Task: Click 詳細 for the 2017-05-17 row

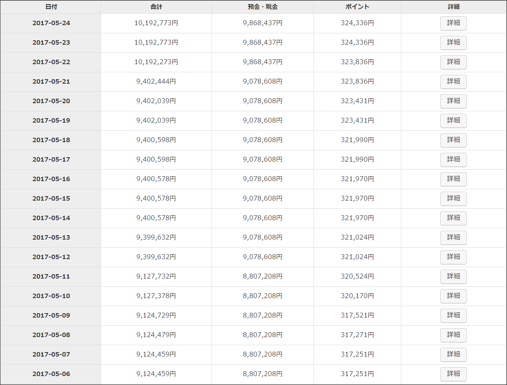Action: click(x=453, y=160)
